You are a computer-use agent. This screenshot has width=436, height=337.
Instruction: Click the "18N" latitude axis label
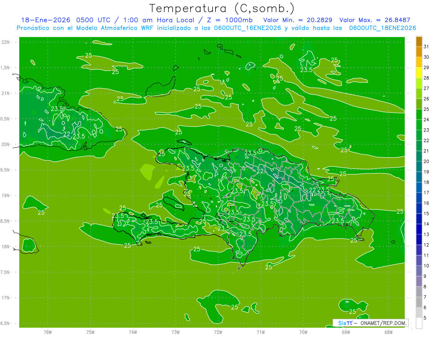pos(5,246)
